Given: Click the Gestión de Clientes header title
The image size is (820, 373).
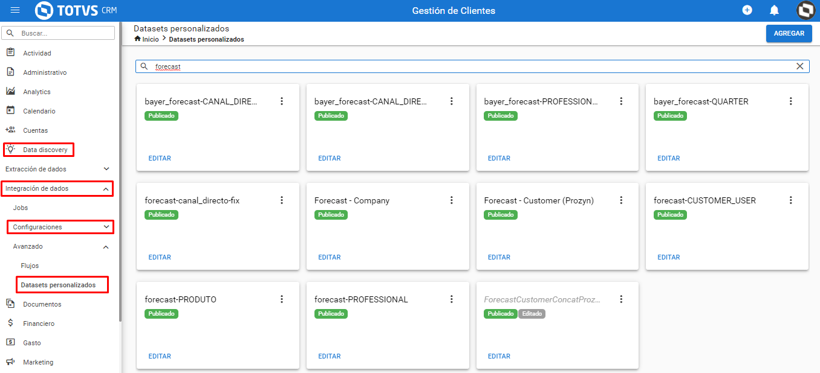Looking at the screenshot, I should 454,10.
